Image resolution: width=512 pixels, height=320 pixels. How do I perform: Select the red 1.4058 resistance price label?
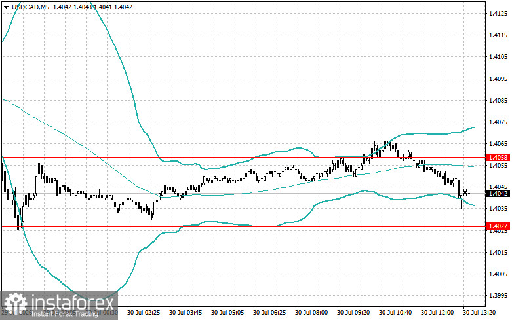tap(498, 158)
